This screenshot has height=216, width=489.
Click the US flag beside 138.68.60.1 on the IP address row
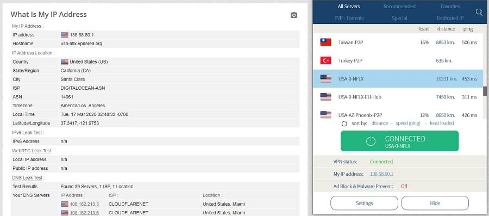(65, 35)
